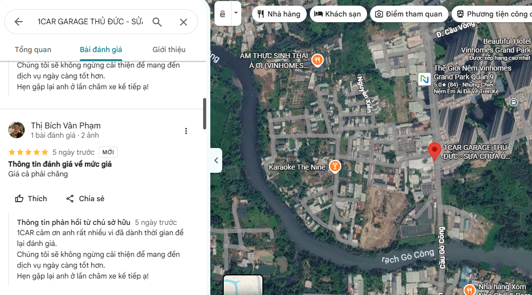Click the MỚI badge on the review
Viewport: 532px width, 295px height.
click(x=108, y=152)
